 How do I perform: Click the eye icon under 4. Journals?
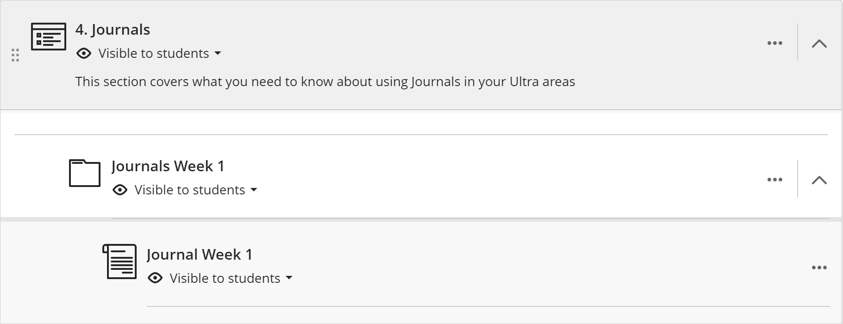84,53
